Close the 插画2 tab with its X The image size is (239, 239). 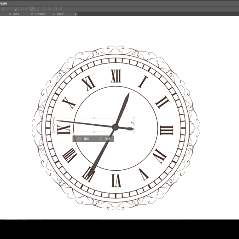point(10,14)
